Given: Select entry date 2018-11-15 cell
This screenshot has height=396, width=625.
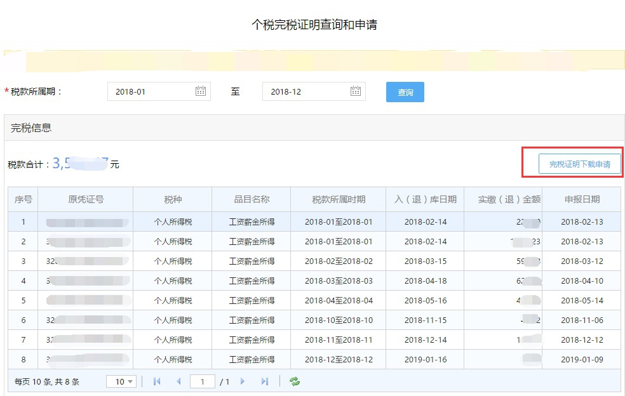Looking at the screenshot, I should pos(426,320).
